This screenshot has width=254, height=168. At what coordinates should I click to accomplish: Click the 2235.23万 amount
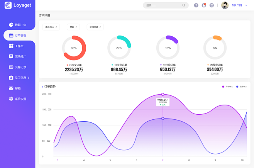[x=74, y=70]
